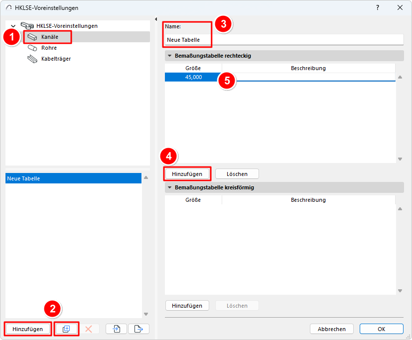Screen dimensions: 412x340
Task: Click Hinzufügen under rechteckig table
Action: pyautogui.click(x=187, y=174)
